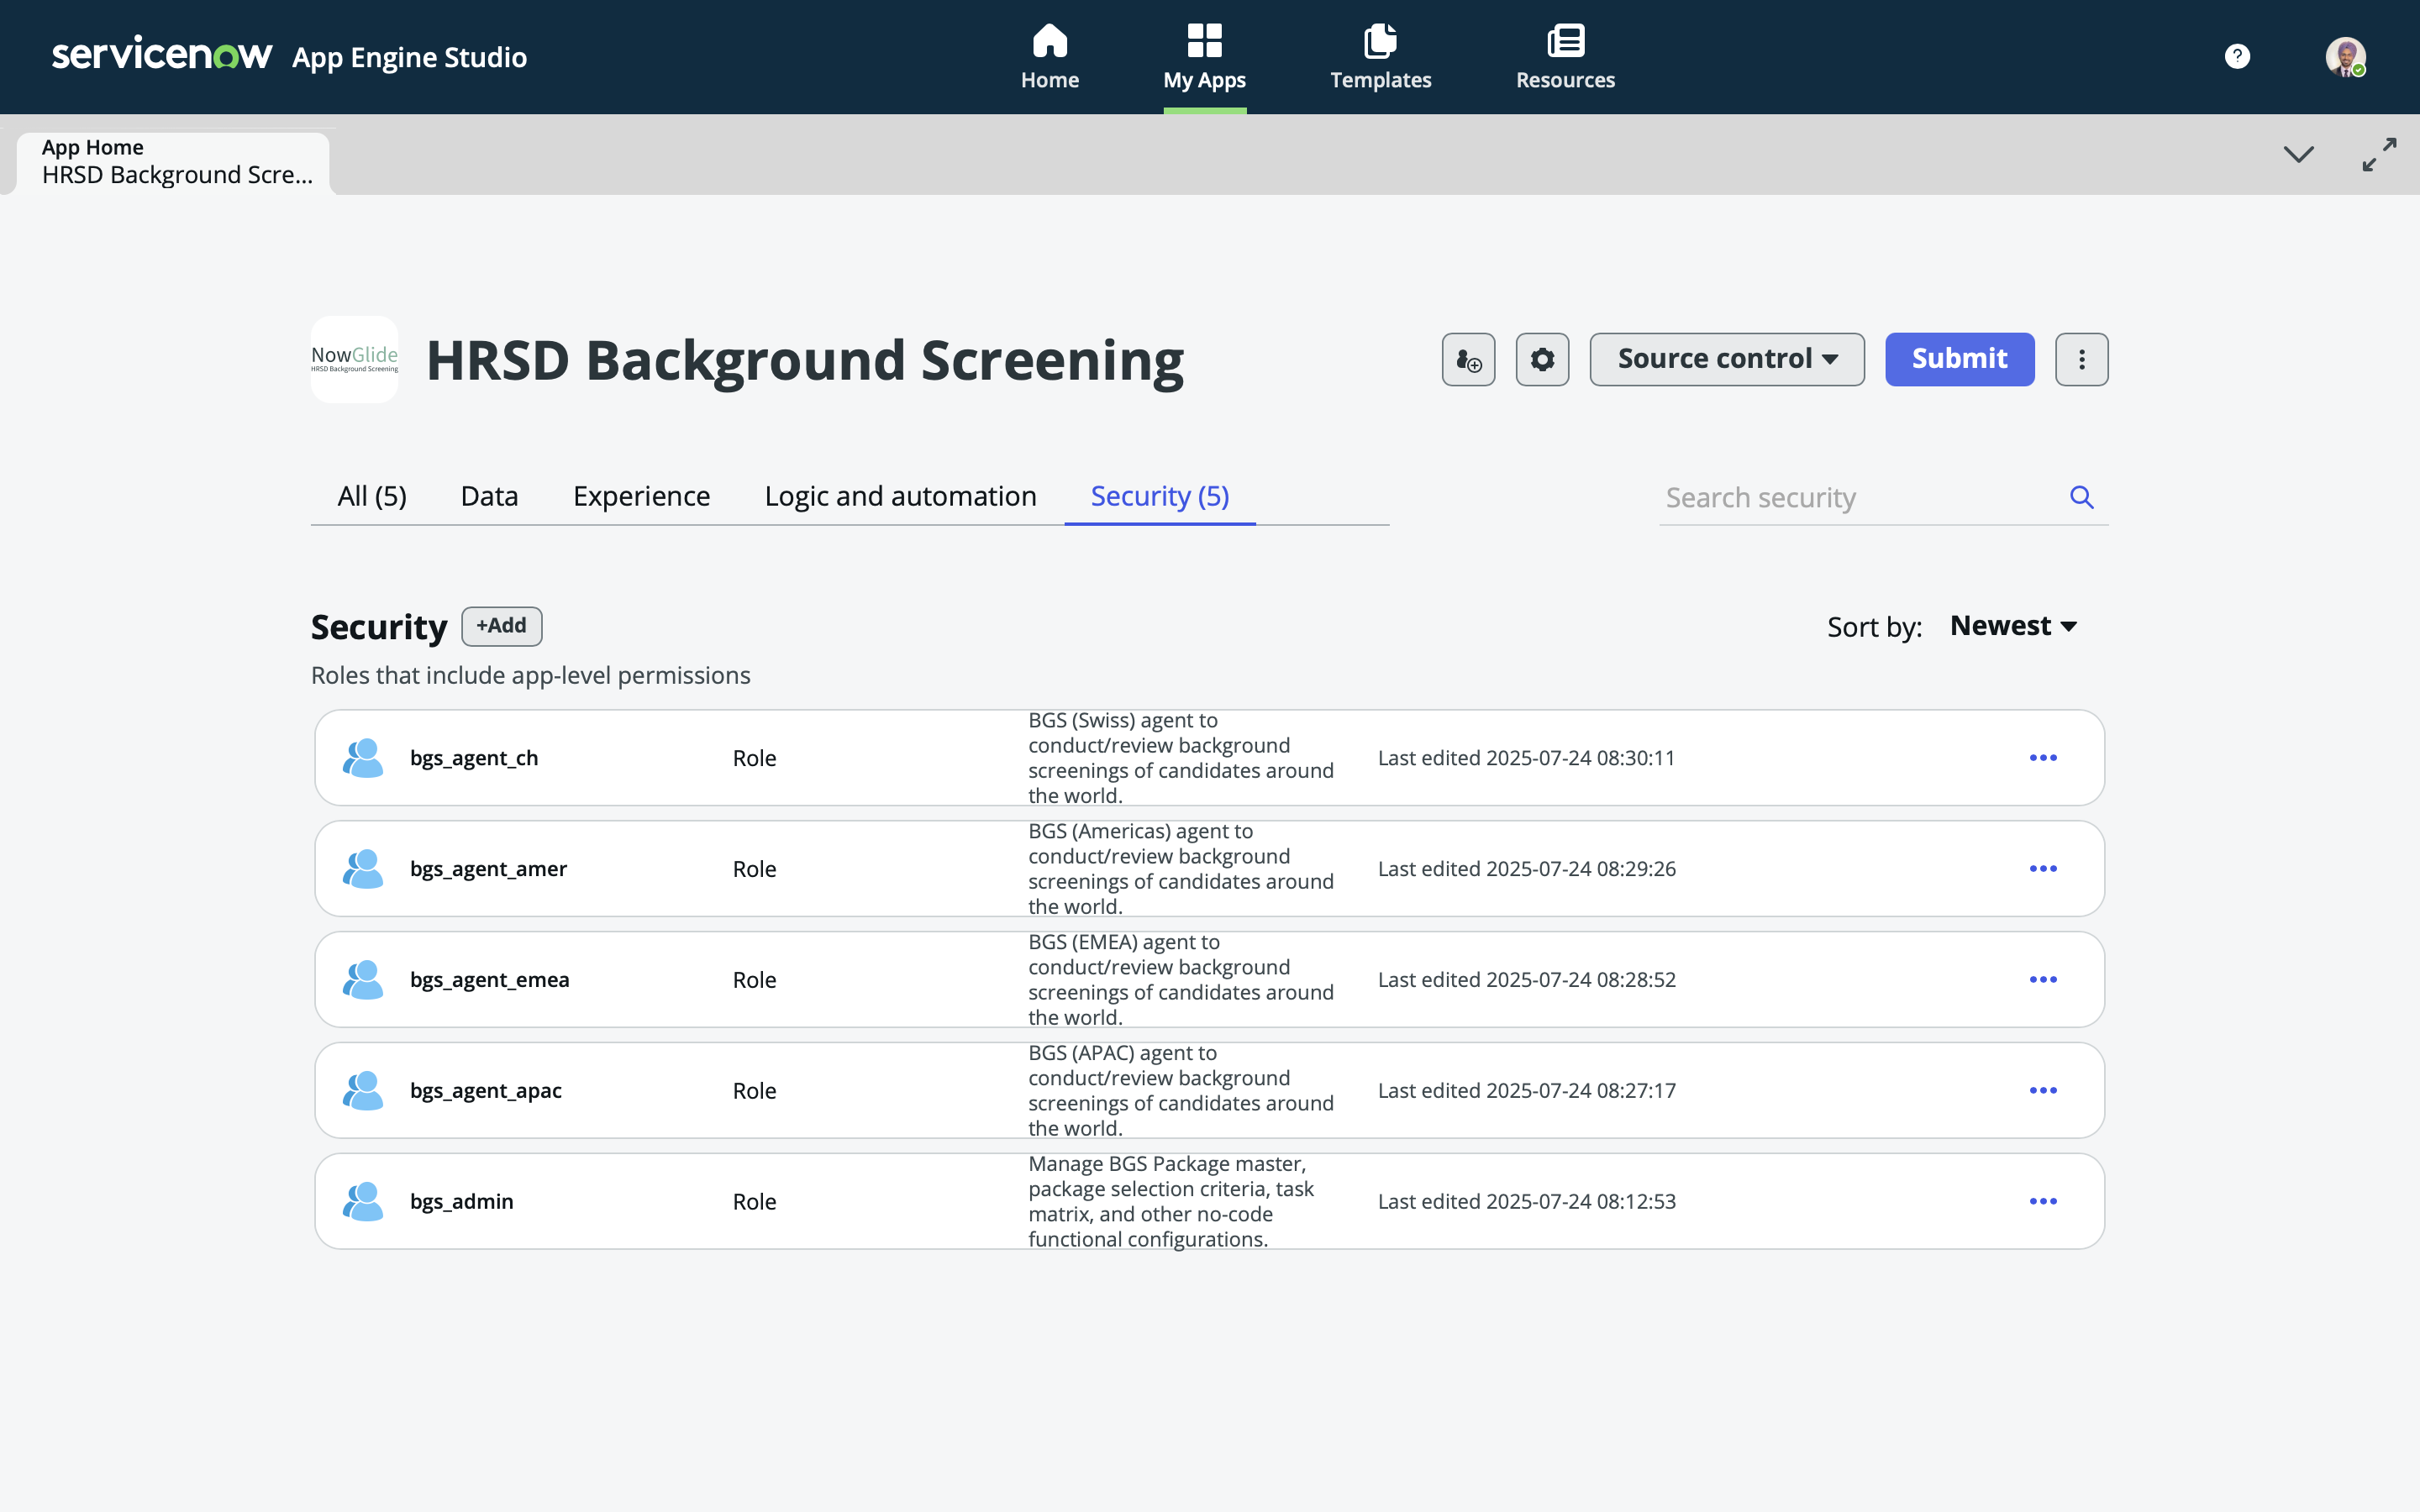Click the HRSD Background Screening page title
This screenshot has height=1512, width=2420.
pos(804,361)
